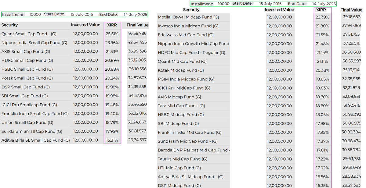366x188 pixels.
Task: Select HDFC Small Cap Fund (G) cell
Action: pos(27,60)
